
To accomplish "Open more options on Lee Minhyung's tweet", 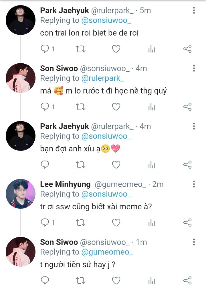I will tap(194, 184).
